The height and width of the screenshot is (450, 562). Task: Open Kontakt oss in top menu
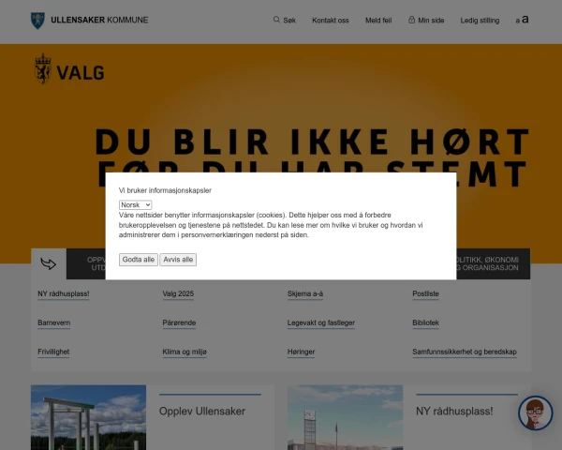[330, 20]
